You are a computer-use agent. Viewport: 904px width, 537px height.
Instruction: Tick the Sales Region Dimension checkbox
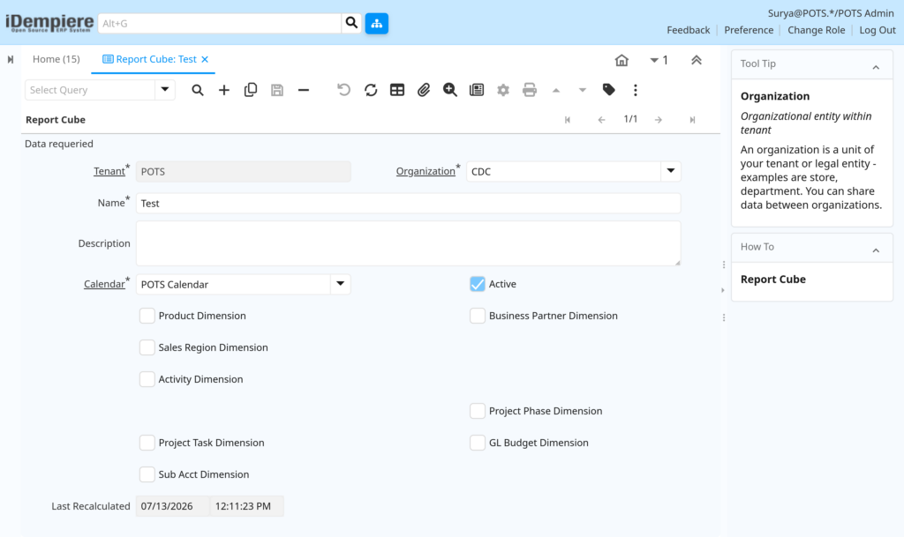point(147,347)
